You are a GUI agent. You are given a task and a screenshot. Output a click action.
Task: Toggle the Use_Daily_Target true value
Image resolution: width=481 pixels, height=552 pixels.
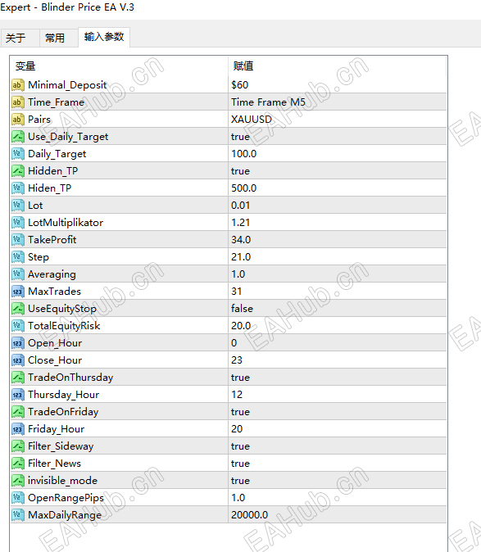point(338,137)
